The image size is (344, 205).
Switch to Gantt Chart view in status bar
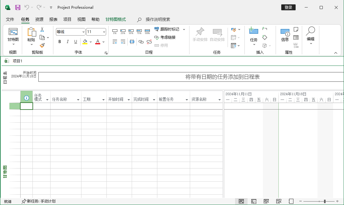(x=241, y=201)
